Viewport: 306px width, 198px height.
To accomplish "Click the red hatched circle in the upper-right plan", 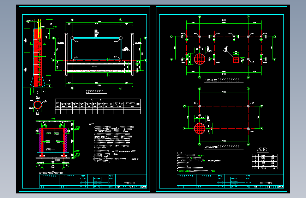I will [200, 59].
